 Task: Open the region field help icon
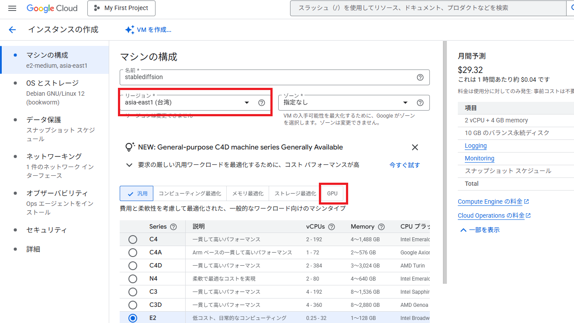[262, 103]
